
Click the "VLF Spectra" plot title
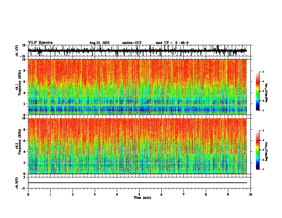(x=40, y=43)
